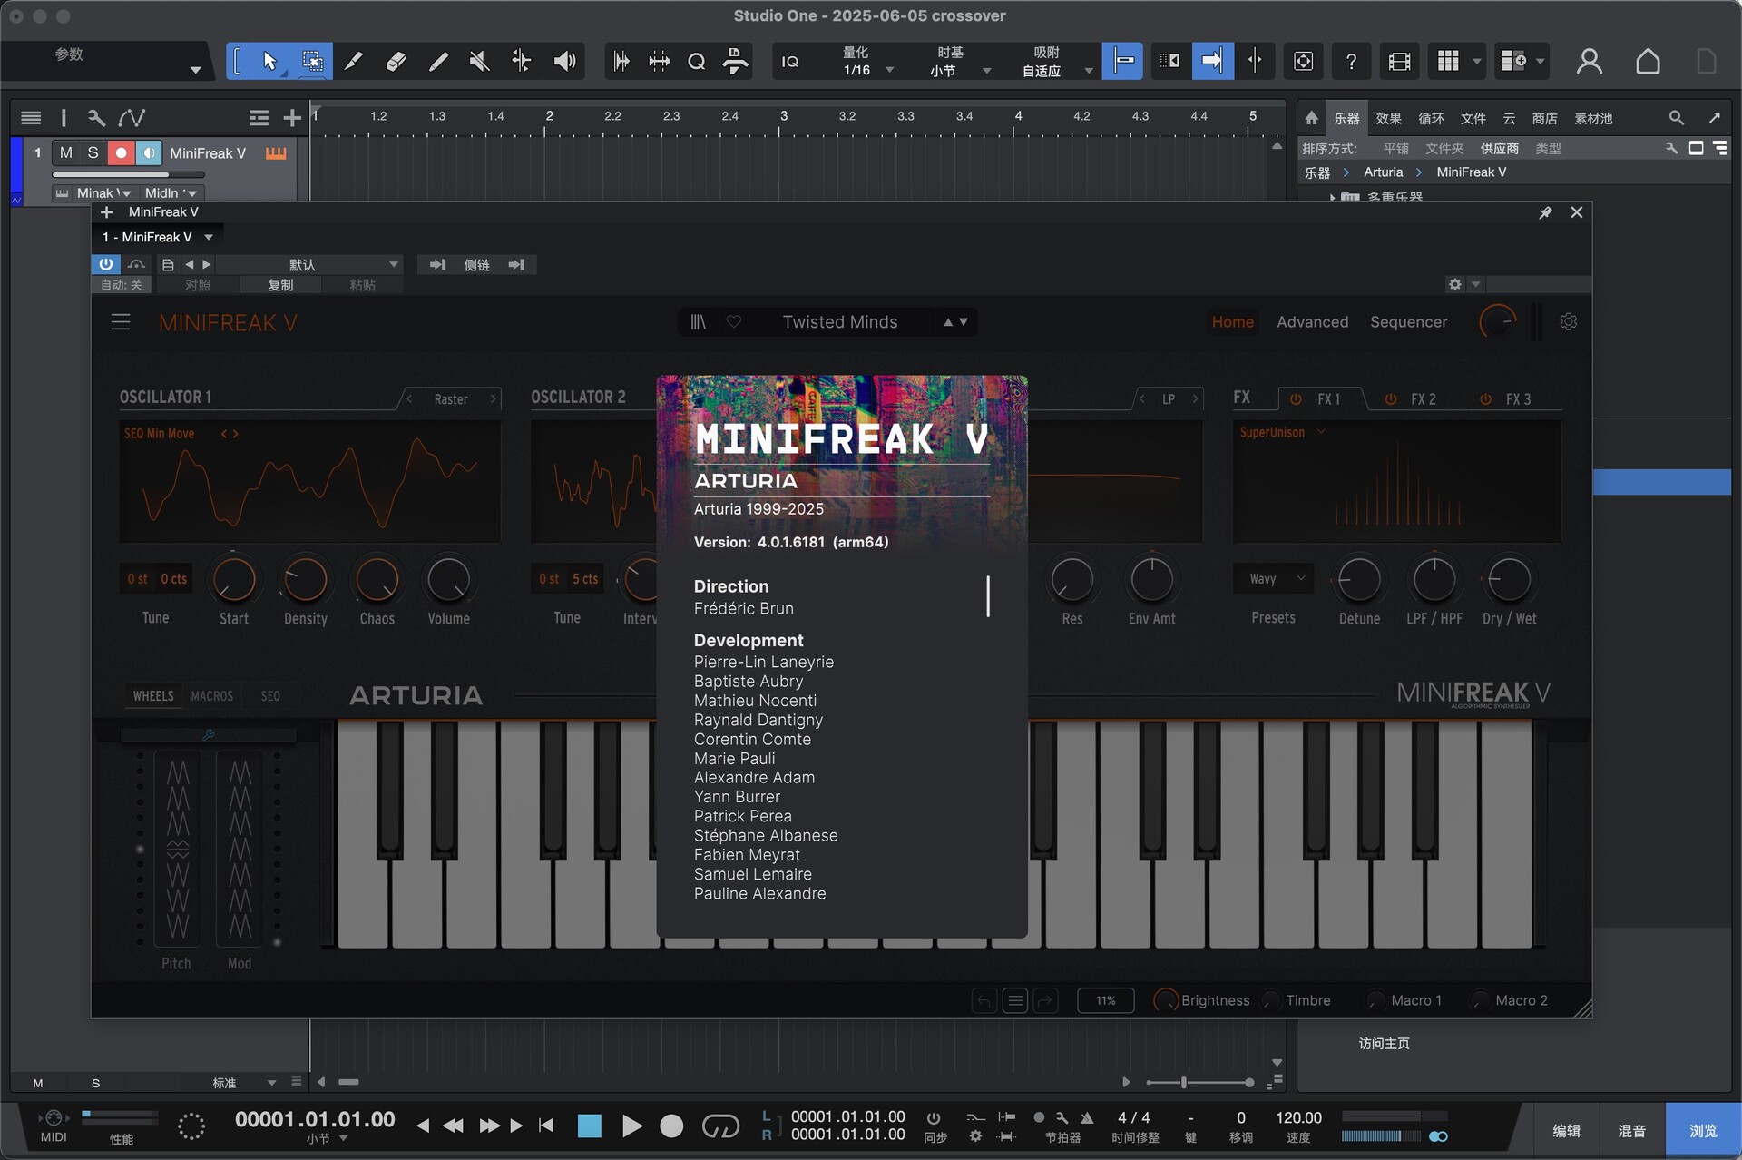Open the default preset dropdown
Screen dimensions: 1742x1160
coord(308,265)
